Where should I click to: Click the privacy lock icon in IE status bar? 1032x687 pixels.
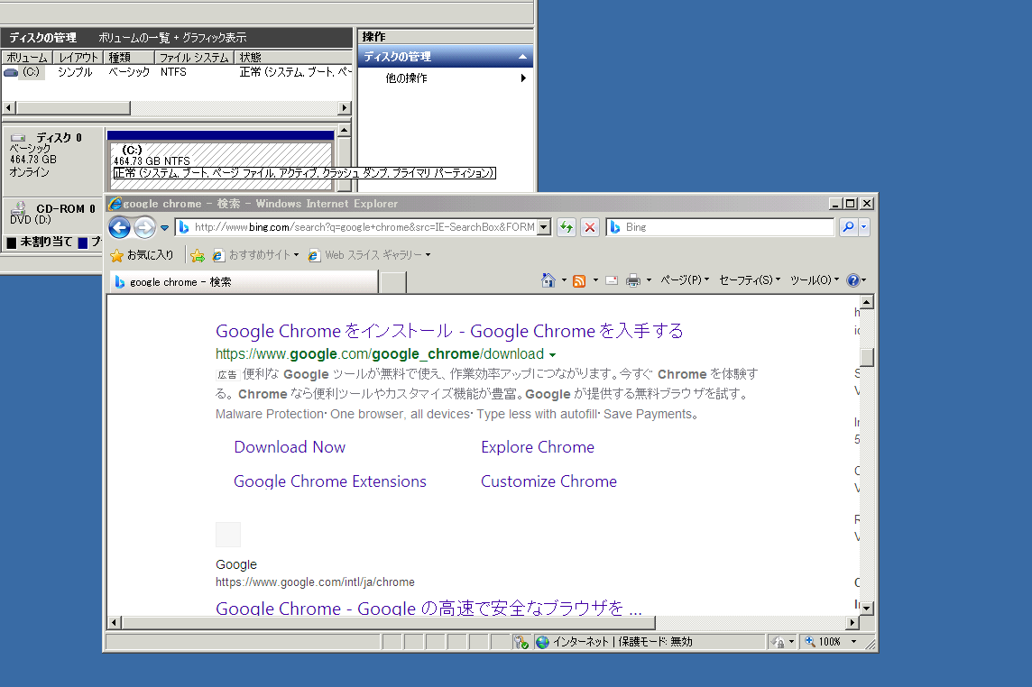[x=778, y=642]
